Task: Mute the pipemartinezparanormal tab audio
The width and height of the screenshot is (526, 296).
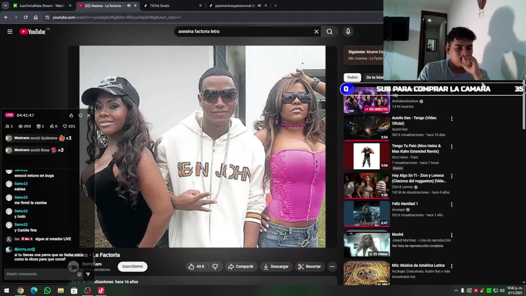Action: tap(259, 6)
